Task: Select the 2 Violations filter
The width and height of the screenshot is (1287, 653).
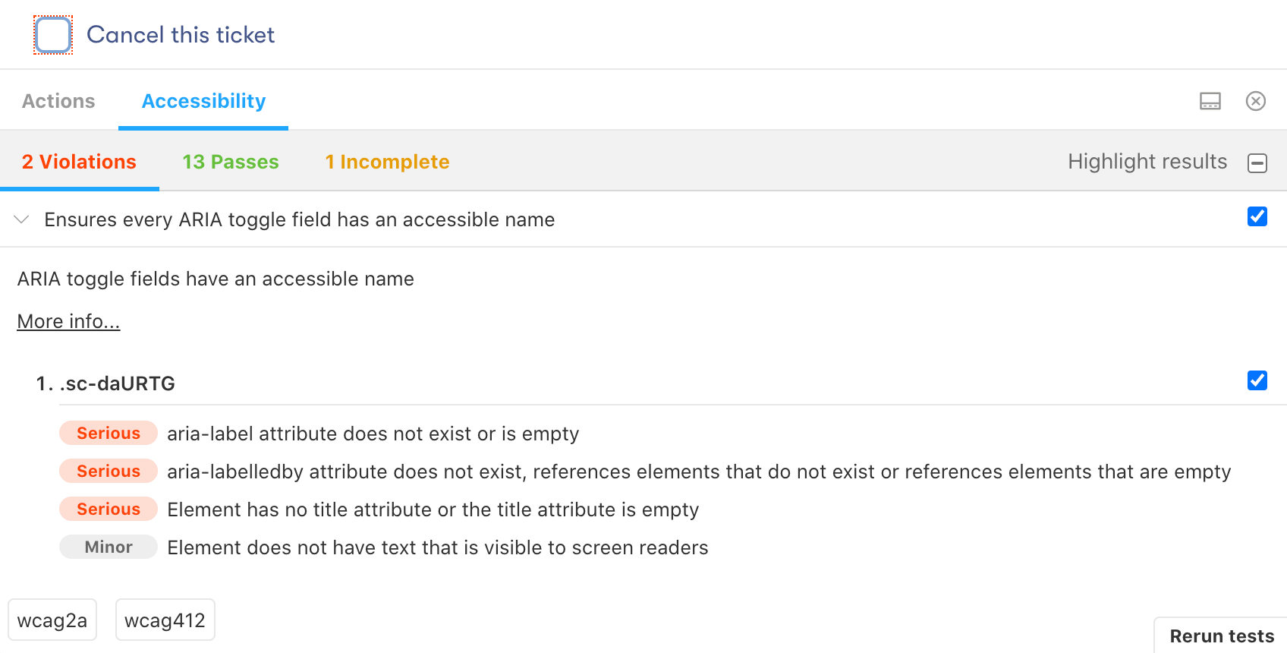Action: (x=79, y=161)
